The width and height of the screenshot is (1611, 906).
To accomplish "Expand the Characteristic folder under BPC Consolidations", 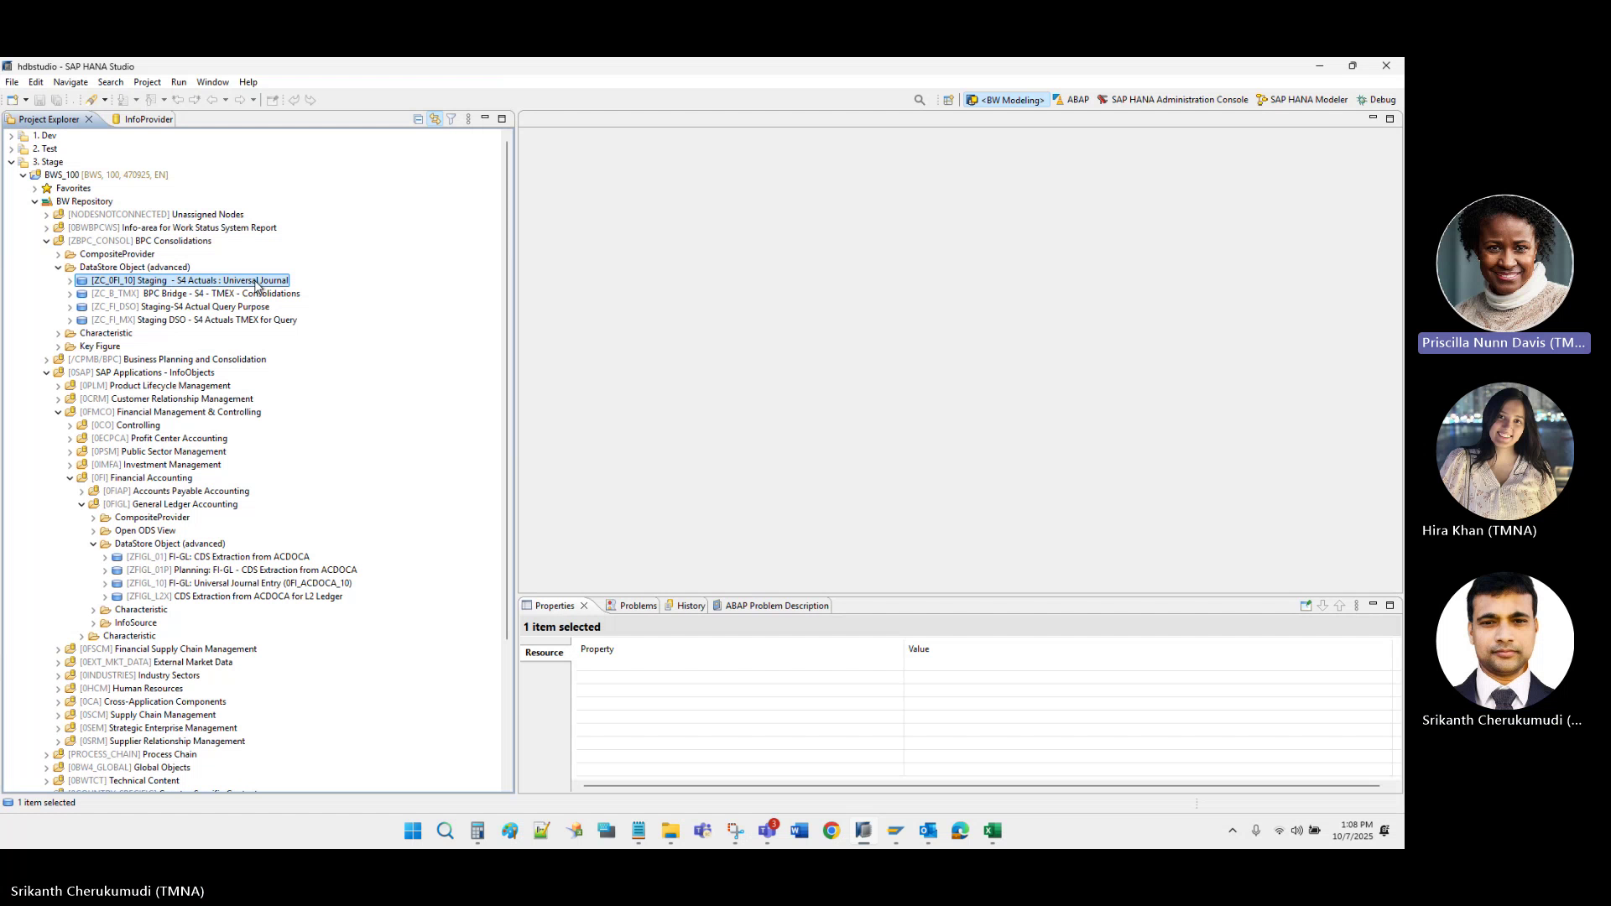I will click(x=58, y=333).
